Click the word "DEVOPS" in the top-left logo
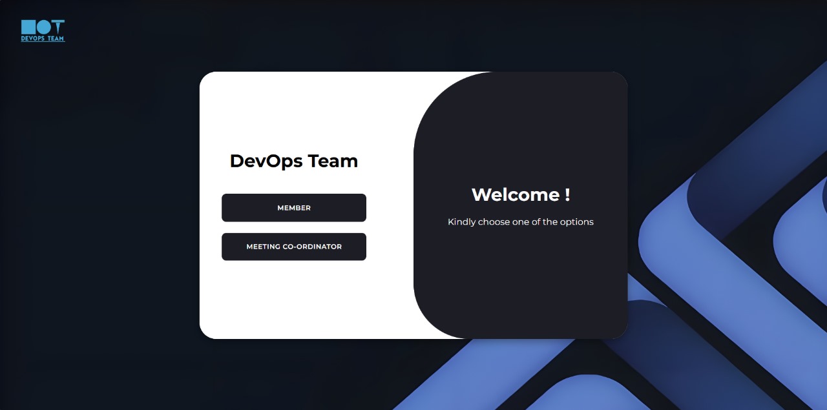The image size is (827, 410). tap(32, 39)
